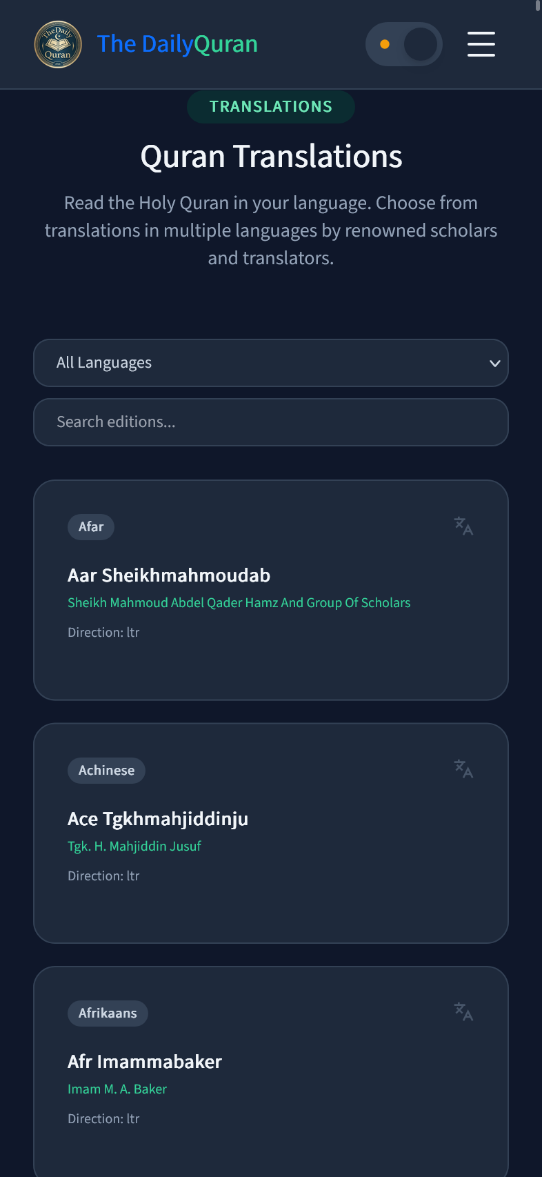Click translate icon on Achinese card
The width and height of the screenshot is (542, 1177).
pos(463,769)
